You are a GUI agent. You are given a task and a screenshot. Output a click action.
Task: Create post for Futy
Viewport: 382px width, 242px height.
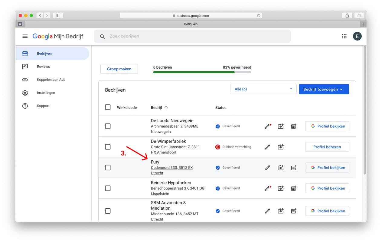294,168
